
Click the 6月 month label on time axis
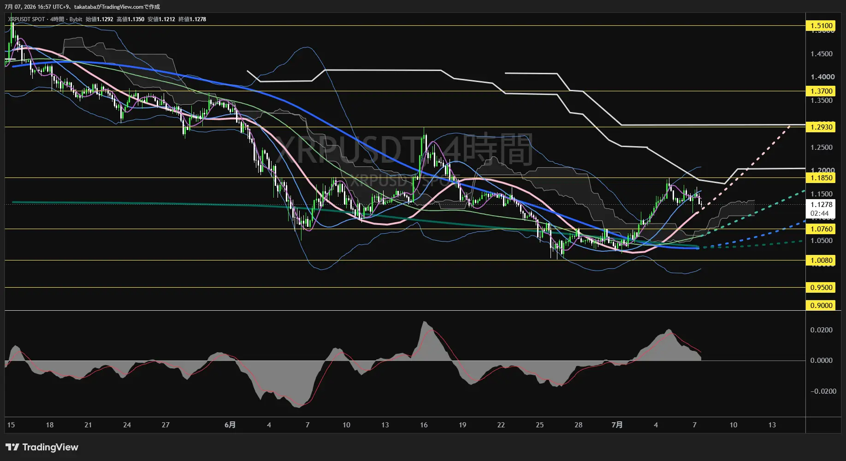(x=230, y=425)
